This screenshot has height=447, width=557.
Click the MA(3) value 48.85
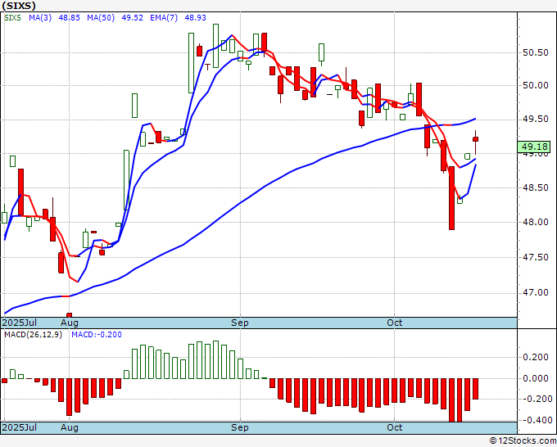point(70,17)
